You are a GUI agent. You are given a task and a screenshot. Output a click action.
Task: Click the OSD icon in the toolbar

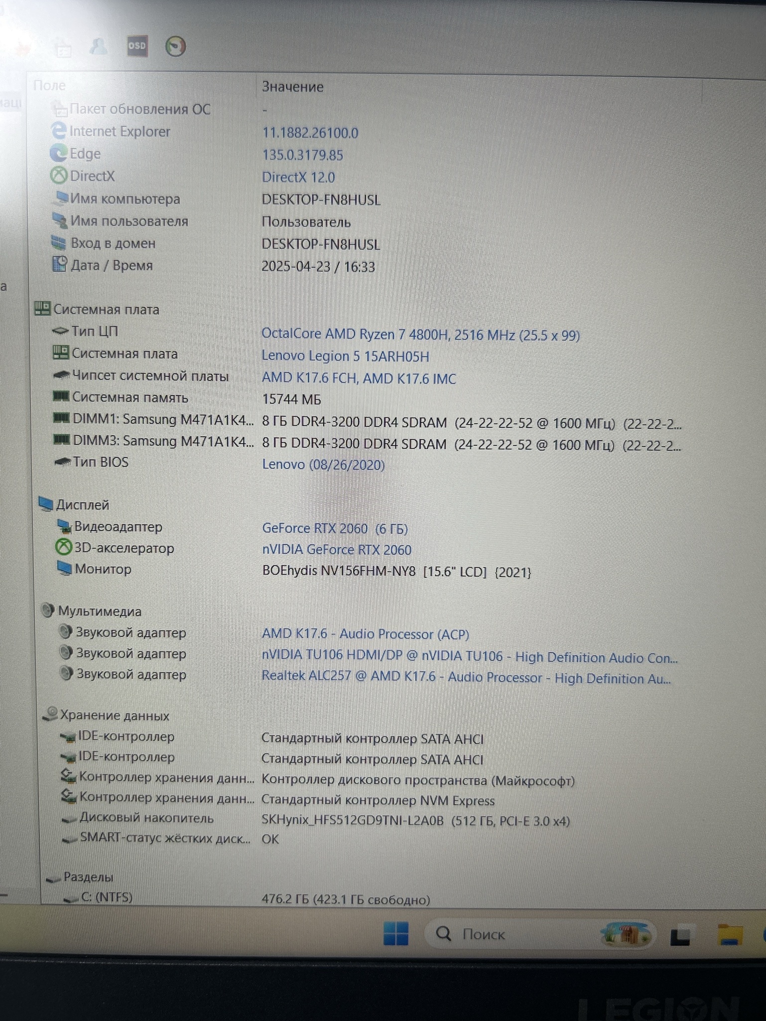point(137,46)
